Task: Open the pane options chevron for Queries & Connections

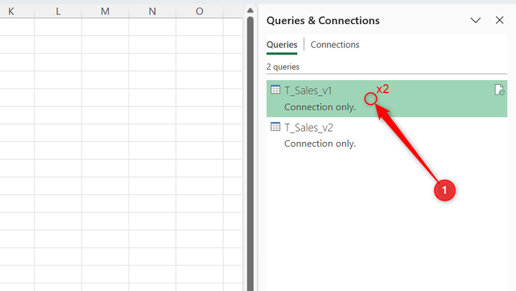Action: (x=475, y=21)
